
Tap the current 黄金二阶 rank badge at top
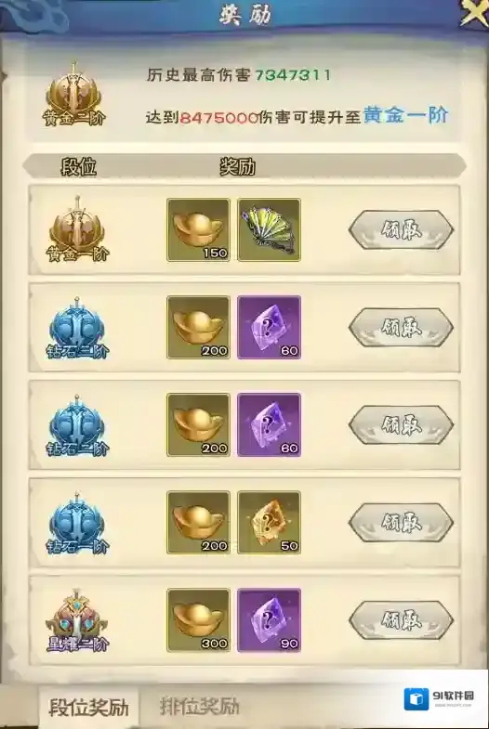(x=74, y=96)
